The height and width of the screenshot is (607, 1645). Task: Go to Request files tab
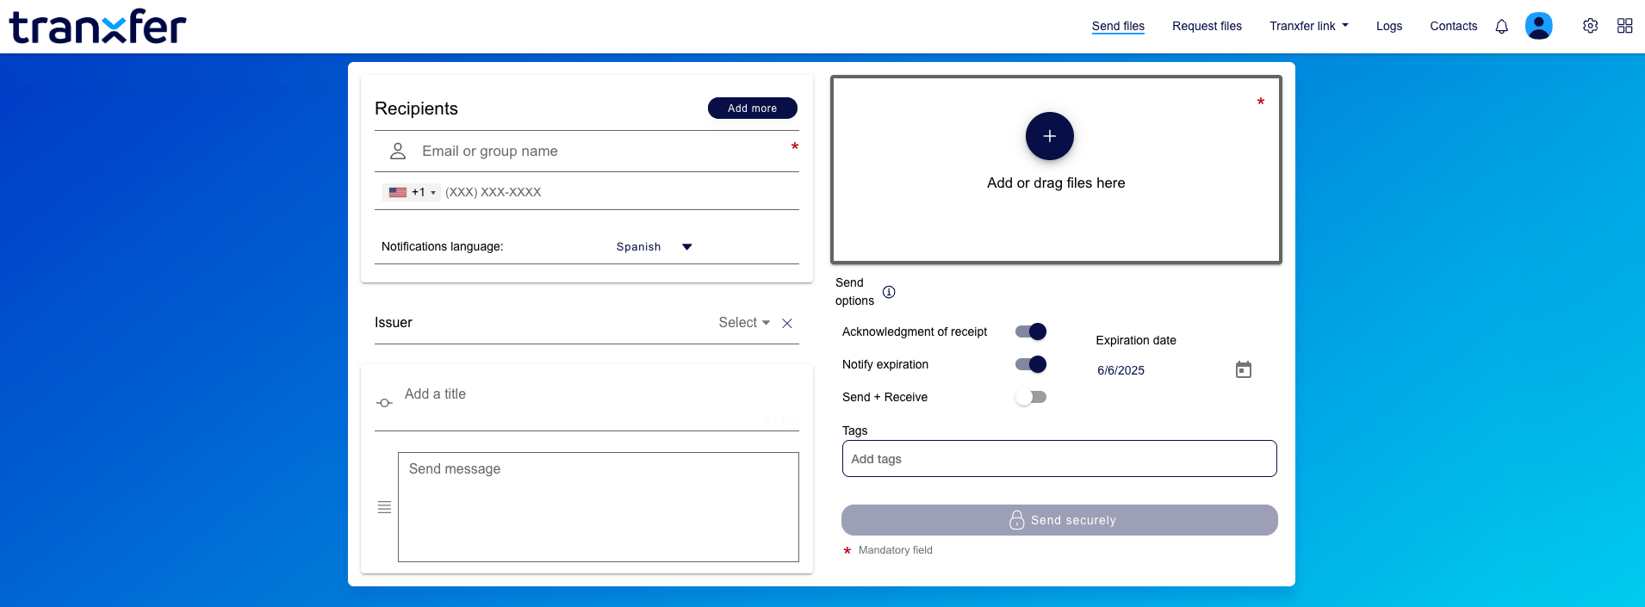tap(1207, 26)
